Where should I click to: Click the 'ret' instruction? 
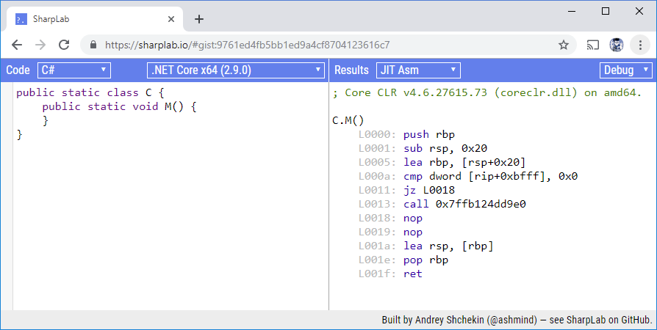coord(413,274)
